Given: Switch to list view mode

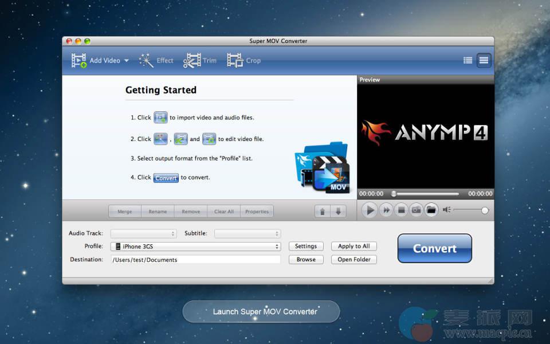Looking at the screenshot, I should pos(468,60).
